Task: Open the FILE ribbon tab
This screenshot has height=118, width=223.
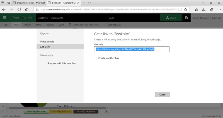Action: pyautogui.click(x=5, y=25)
